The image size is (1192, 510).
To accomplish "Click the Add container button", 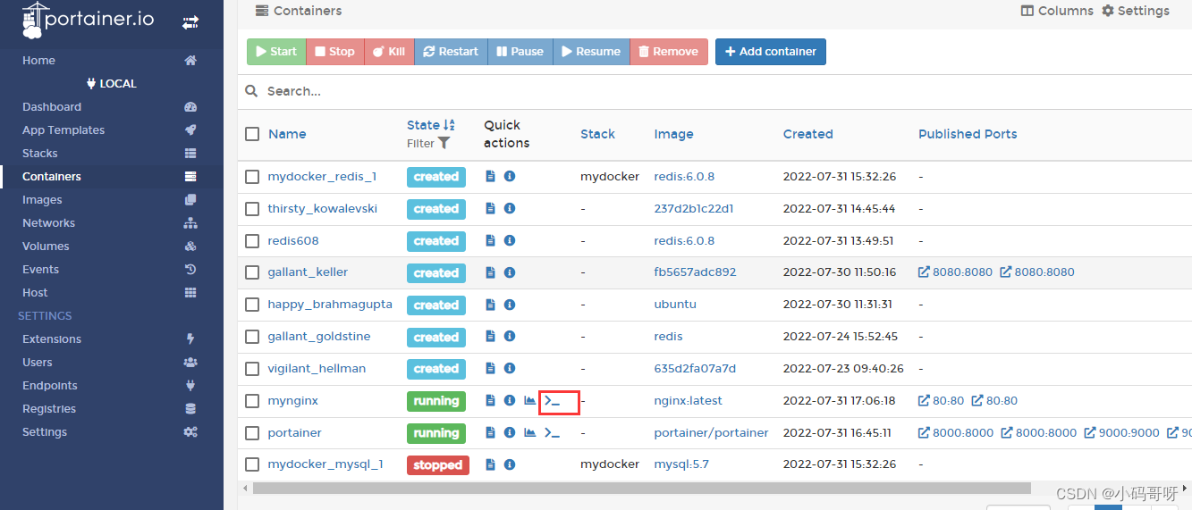I will coord(770,52).
